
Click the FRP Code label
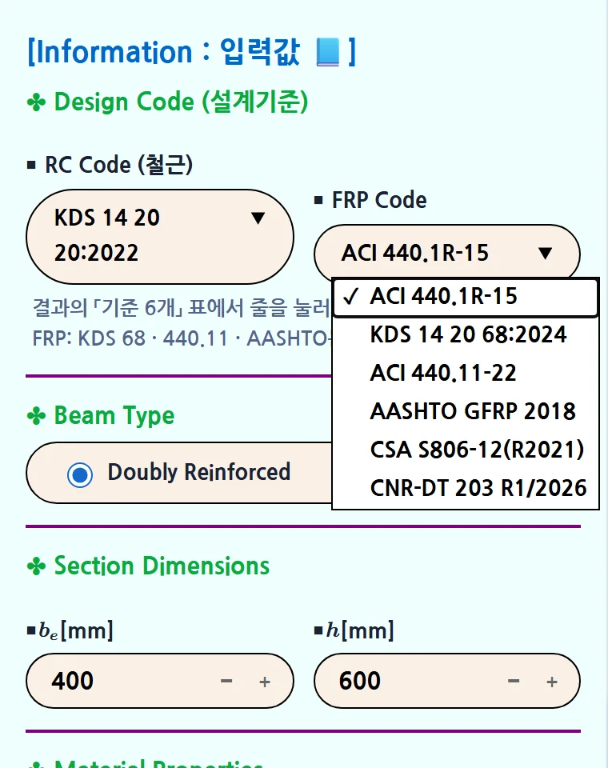coord(371,200)
